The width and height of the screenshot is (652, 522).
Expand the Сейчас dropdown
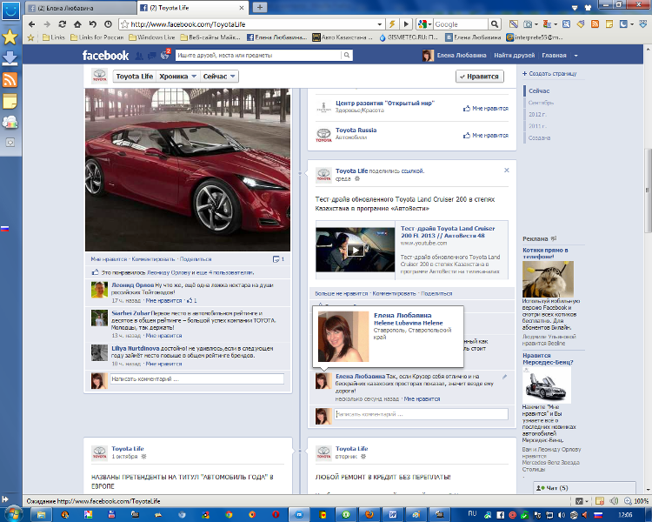point(219,77)
